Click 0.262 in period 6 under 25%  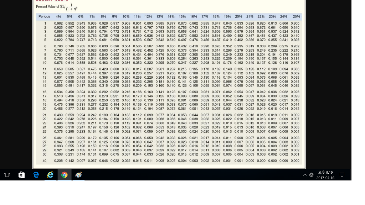pyautogui.click(x=295, y=46)
